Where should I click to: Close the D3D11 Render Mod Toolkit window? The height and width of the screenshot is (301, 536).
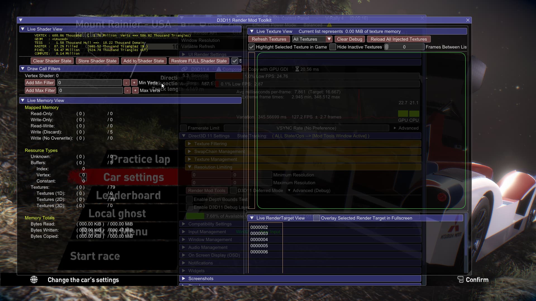pos(468,20)
